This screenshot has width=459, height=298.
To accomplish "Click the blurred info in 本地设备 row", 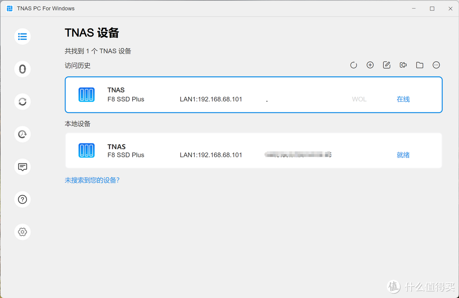I will click(x=297, y=155).
